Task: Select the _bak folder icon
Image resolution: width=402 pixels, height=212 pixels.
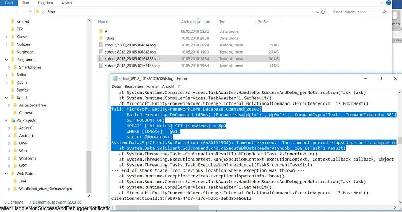Action: (x=14, y=181)
